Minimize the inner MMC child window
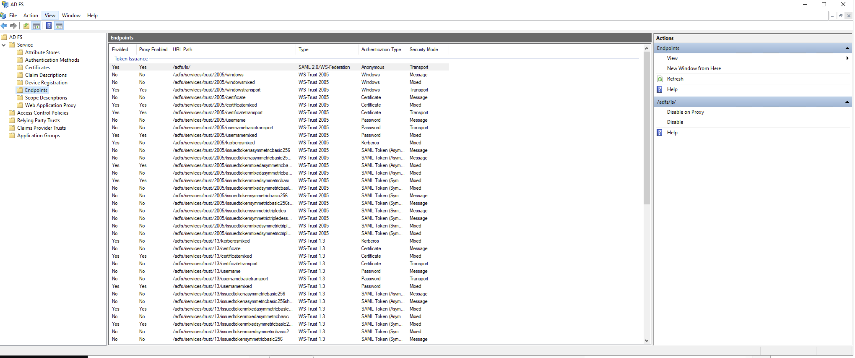Screen dimensions: 855x358 coord(832,16)
